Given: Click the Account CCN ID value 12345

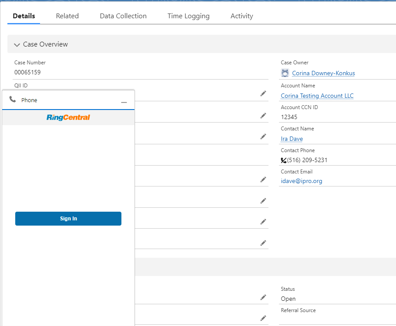Looking at the screenshot, I should [289, 117].
